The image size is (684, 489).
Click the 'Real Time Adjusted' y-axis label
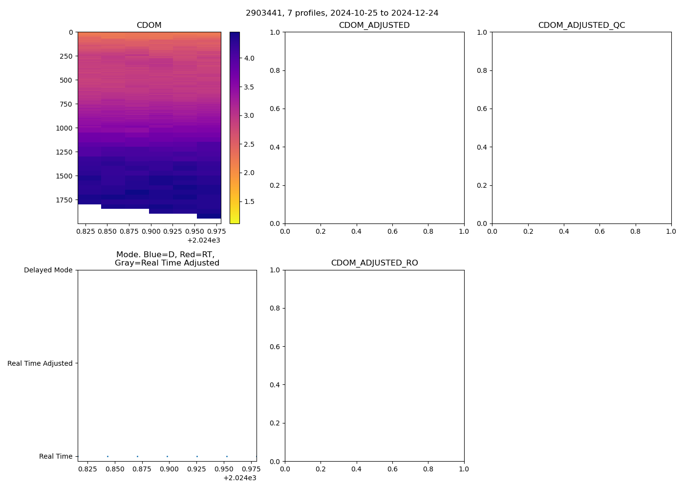click(x=40, y=363)
